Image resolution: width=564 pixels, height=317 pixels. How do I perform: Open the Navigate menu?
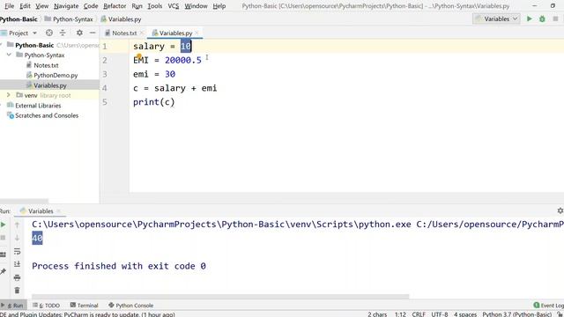click(x=66, y=6)
